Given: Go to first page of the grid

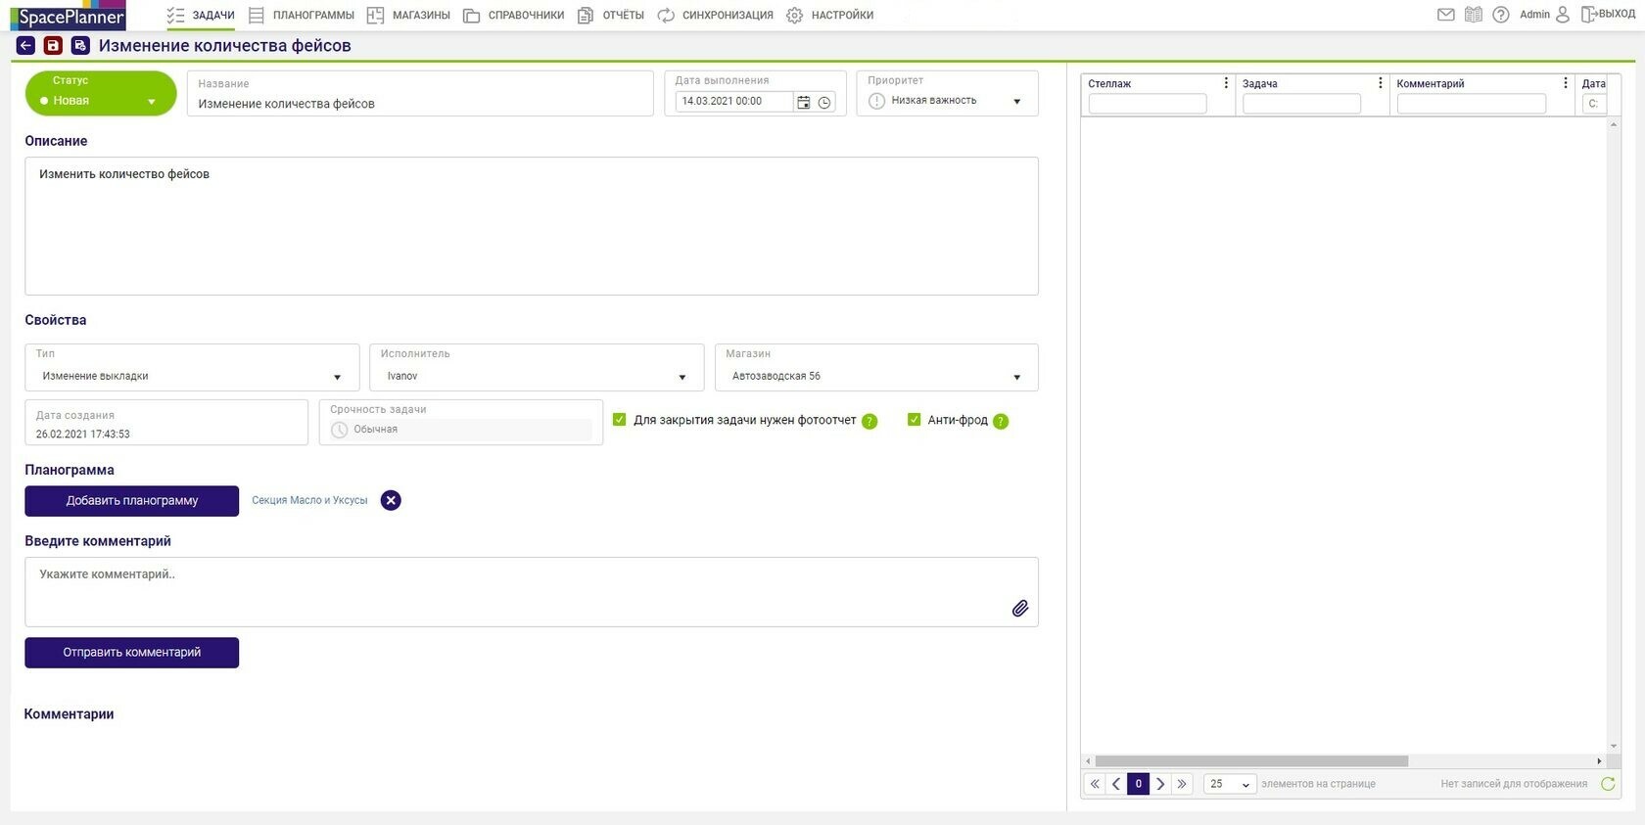Looking at the screenshot, I should (1095, 784).
